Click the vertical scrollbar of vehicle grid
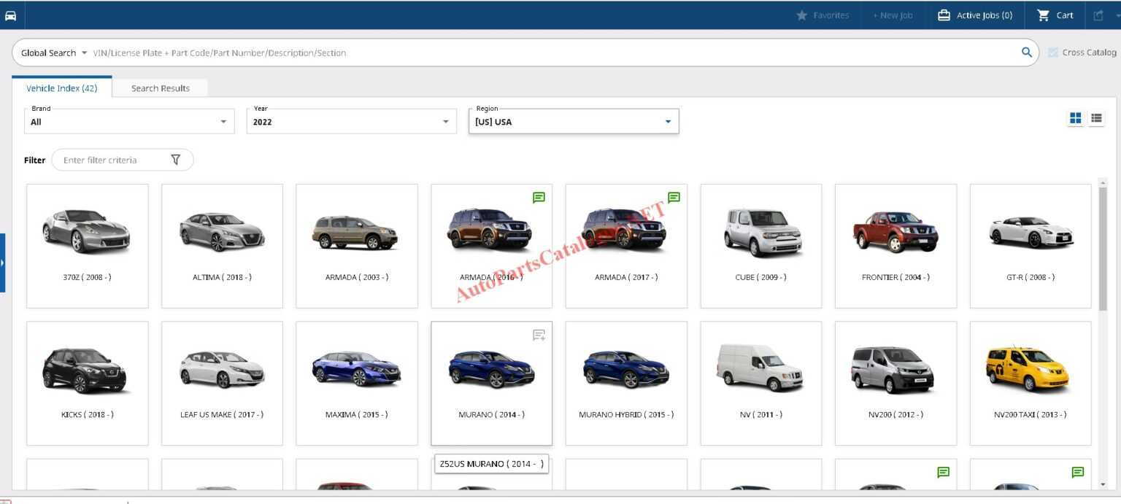 tap(1102, 248)
